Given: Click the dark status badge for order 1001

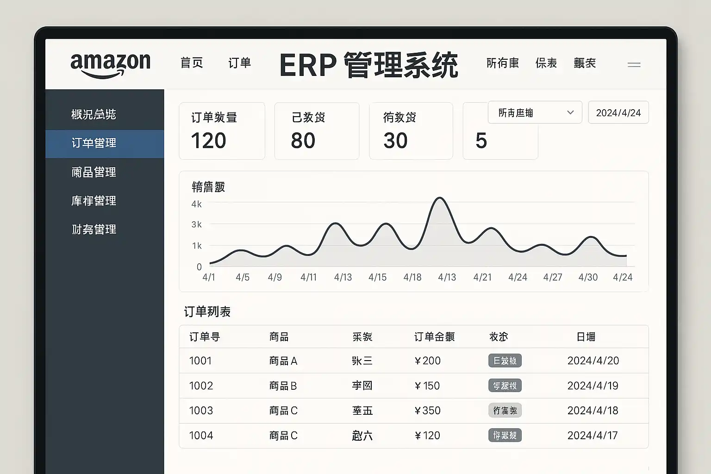Looking at the screenshot, I should pos(505,361).
